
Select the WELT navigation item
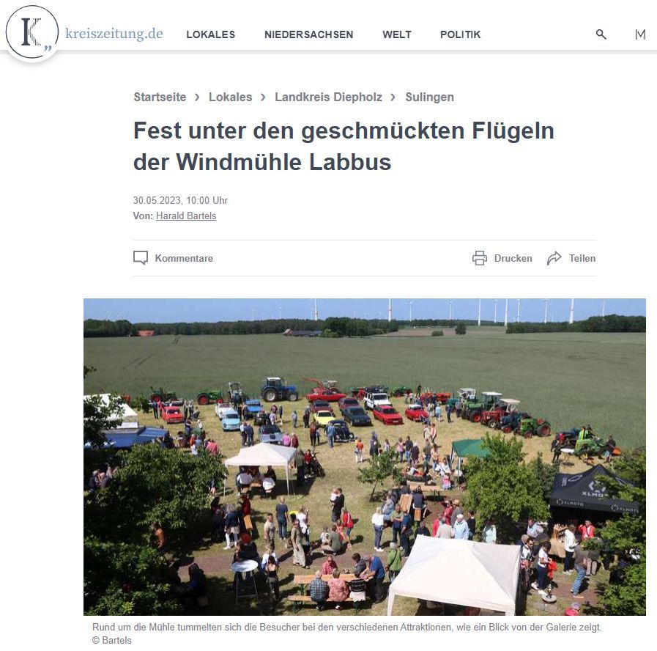click(397, 34)
